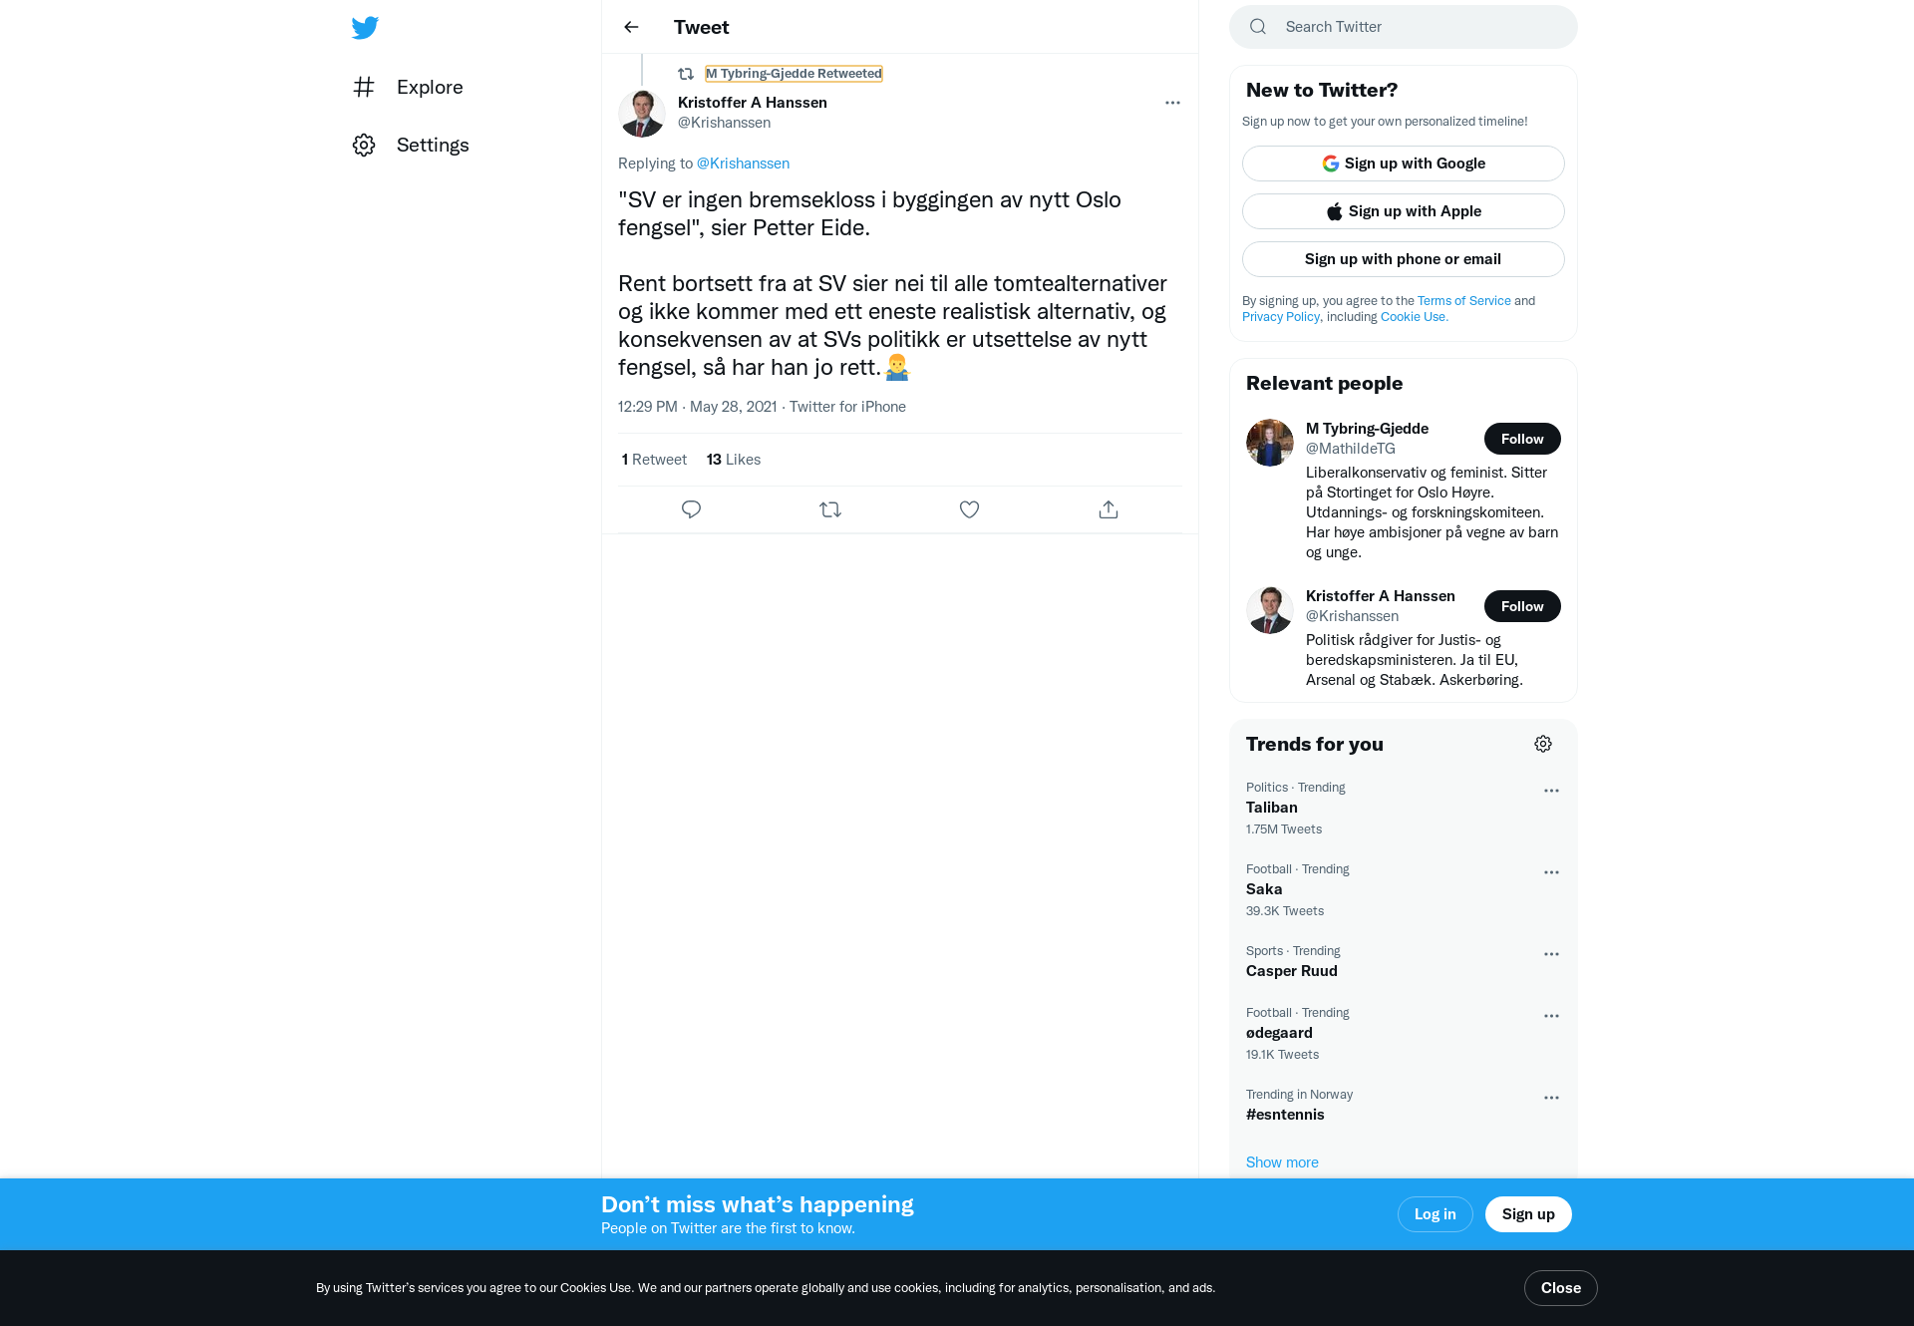Open the @Krishanssen reply mention link
Screen dimensions: 1914x1326
pyautogui.click(x=743, y=164)
